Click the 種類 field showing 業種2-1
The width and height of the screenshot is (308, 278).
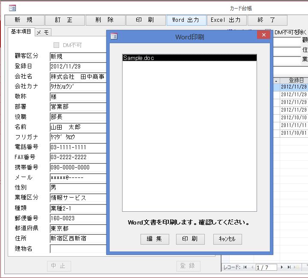(x=78, y=208)
